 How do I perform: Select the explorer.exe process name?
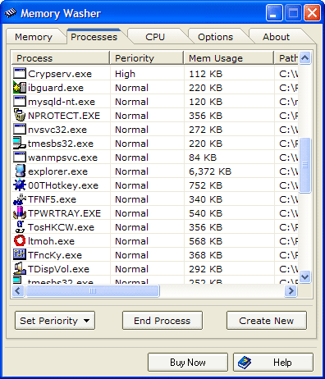point(57,171)
